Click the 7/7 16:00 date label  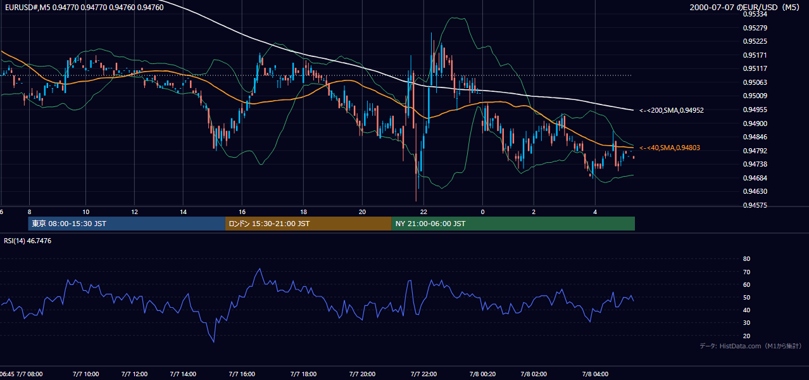(x=242, y=374)
